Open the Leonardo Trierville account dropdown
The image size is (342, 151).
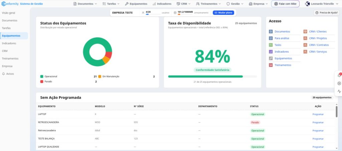pos(336,4)
